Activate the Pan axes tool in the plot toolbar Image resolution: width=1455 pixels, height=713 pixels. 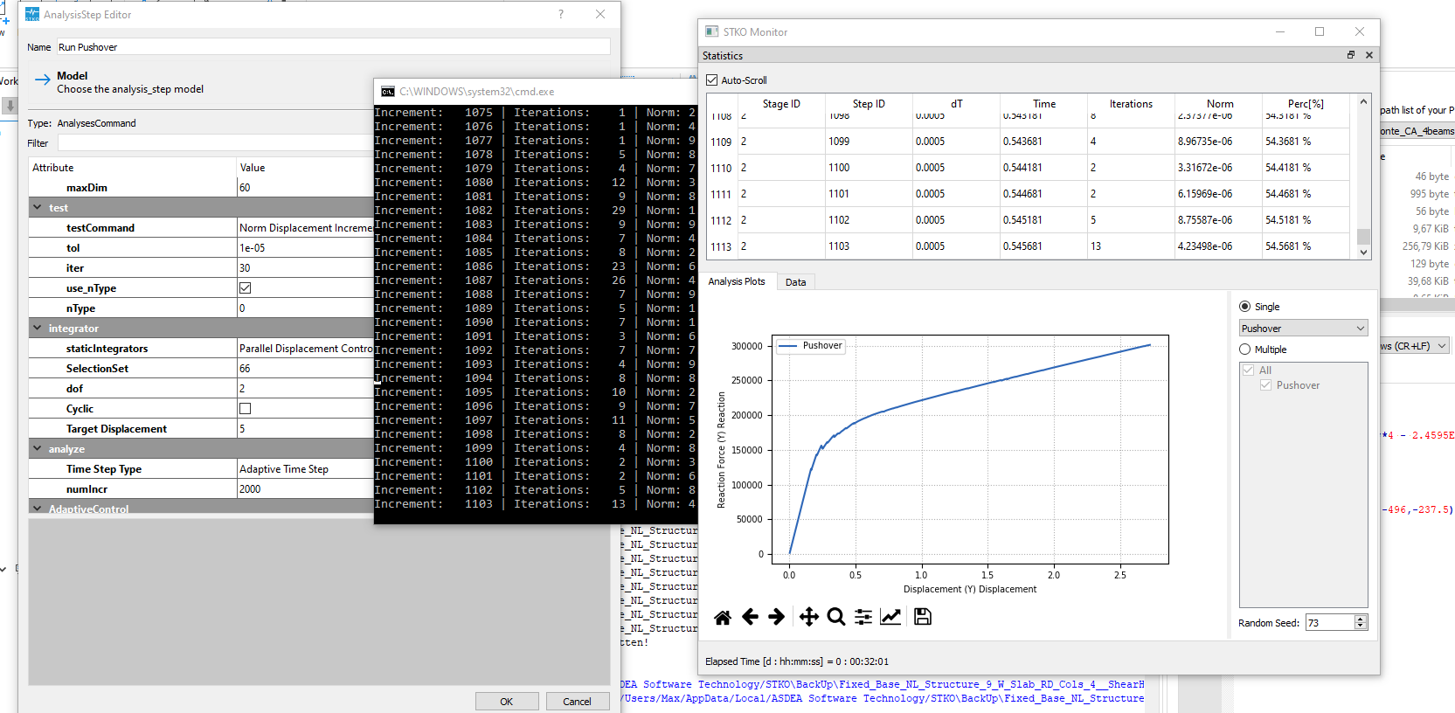point(809,618)
